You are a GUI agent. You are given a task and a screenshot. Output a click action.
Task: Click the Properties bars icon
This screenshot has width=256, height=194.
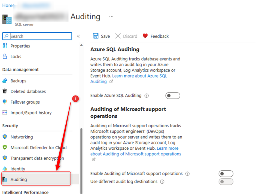[x=5, y=46]
